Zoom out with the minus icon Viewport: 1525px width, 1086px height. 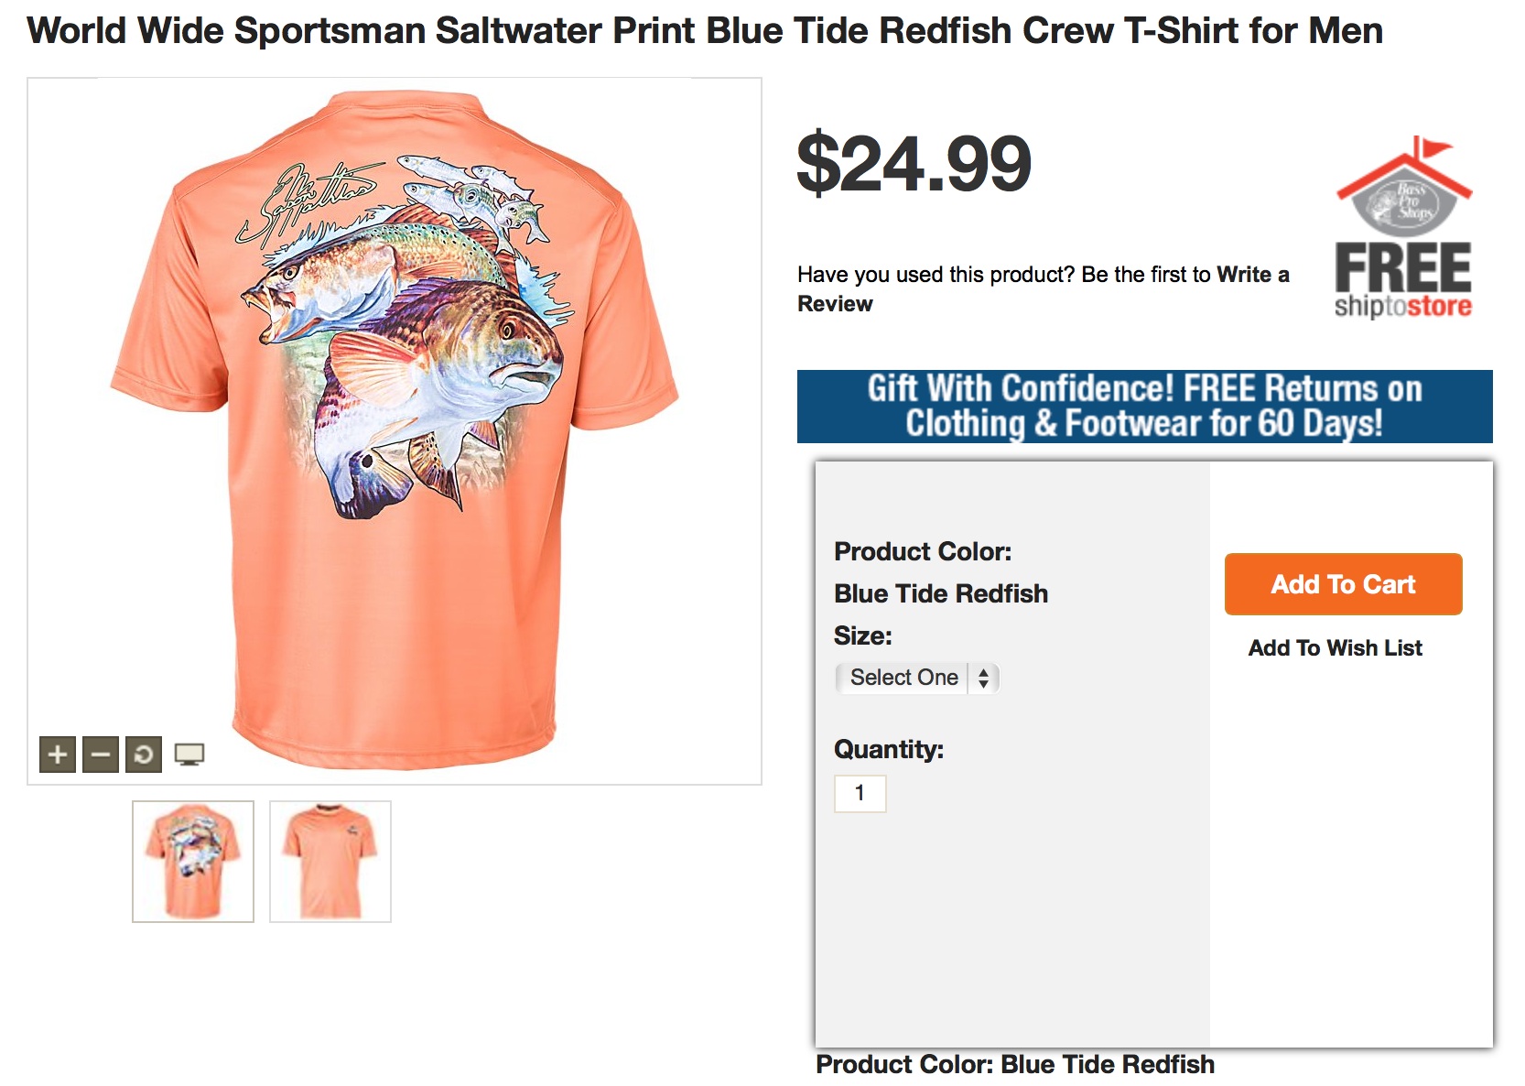pyautogui.click(x=101, y=755)
